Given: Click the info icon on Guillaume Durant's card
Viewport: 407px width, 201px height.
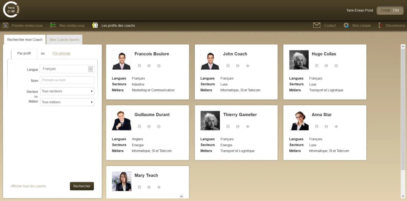Looking at the screenshot, I should (x=149, y=126).
